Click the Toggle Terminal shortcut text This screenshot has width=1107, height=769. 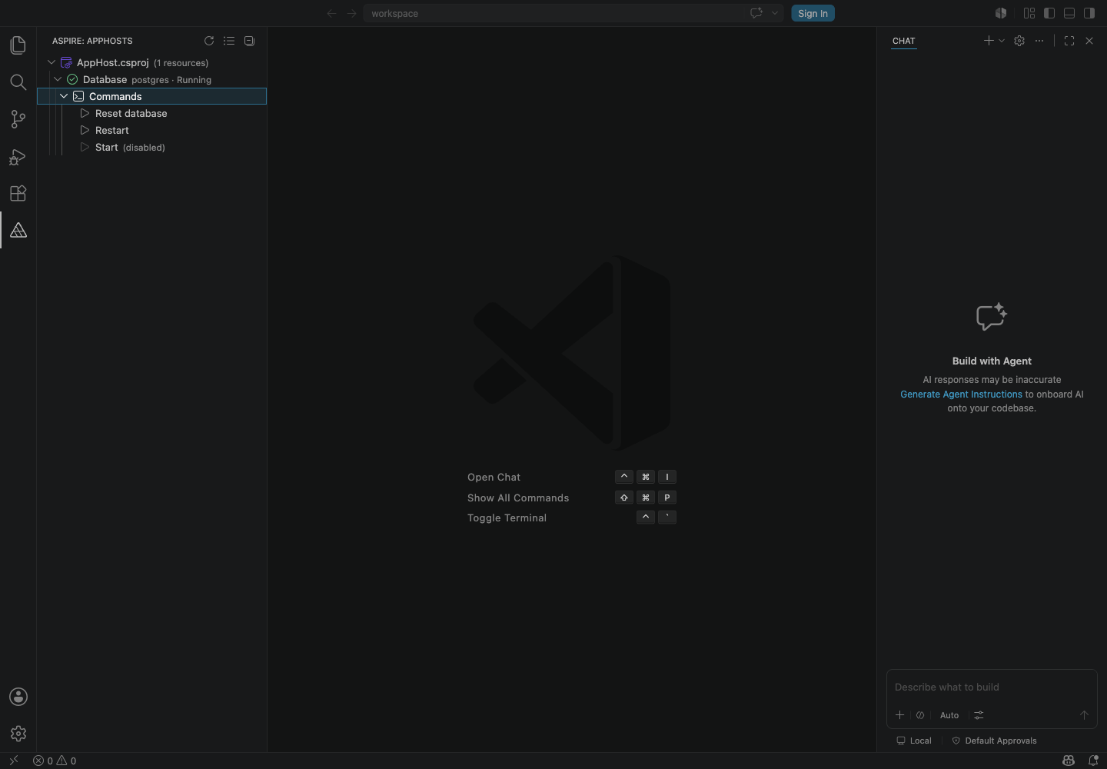click(507, 518)
